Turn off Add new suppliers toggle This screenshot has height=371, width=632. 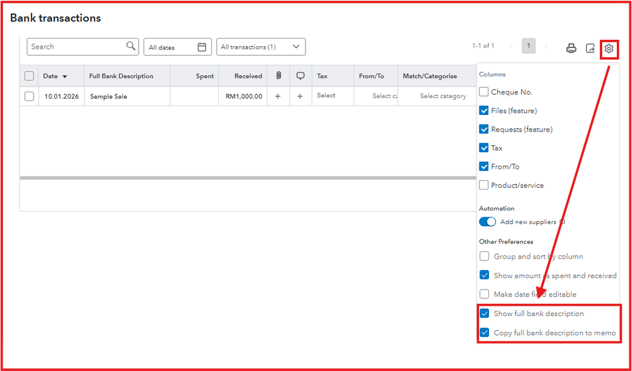click(x=487, y=222)
